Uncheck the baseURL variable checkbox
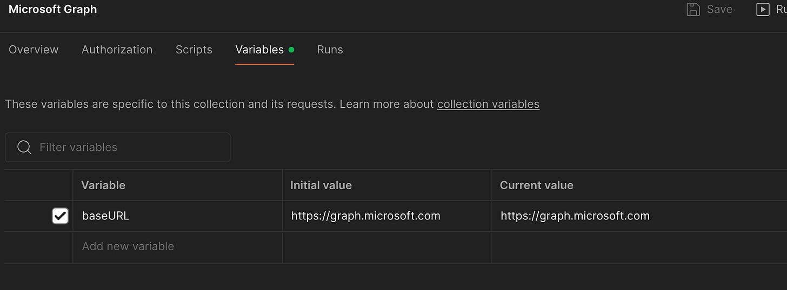Viewport: 787px width, 290px height. pos(60,216)
